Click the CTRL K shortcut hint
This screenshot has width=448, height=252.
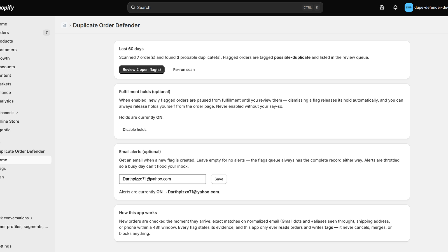point(311,8)
